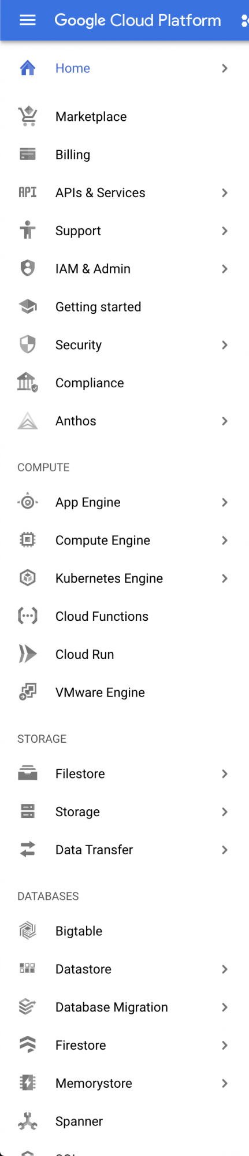
Task: Open the Firestore database entry
Action: coord(124,1045)
